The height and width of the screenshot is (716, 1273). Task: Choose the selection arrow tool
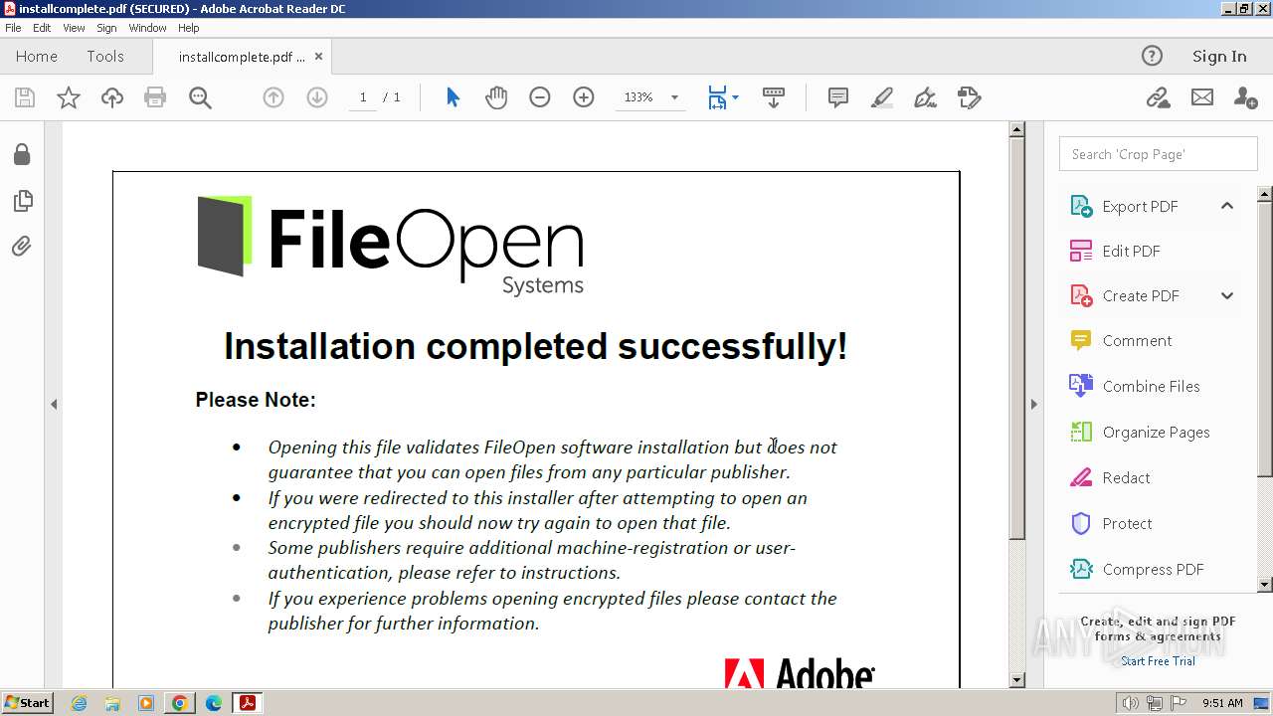(453, 97)
